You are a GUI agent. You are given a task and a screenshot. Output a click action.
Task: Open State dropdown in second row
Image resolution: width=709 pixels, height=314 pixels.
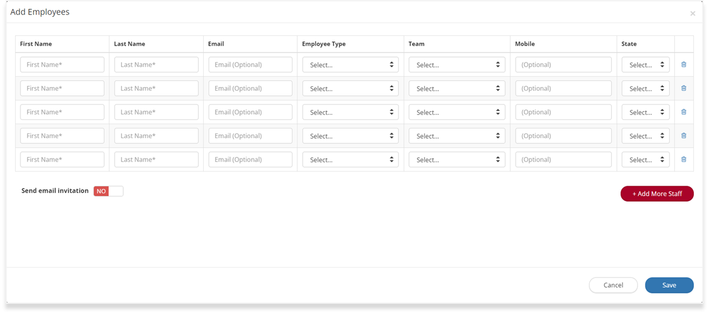[646, 88]
